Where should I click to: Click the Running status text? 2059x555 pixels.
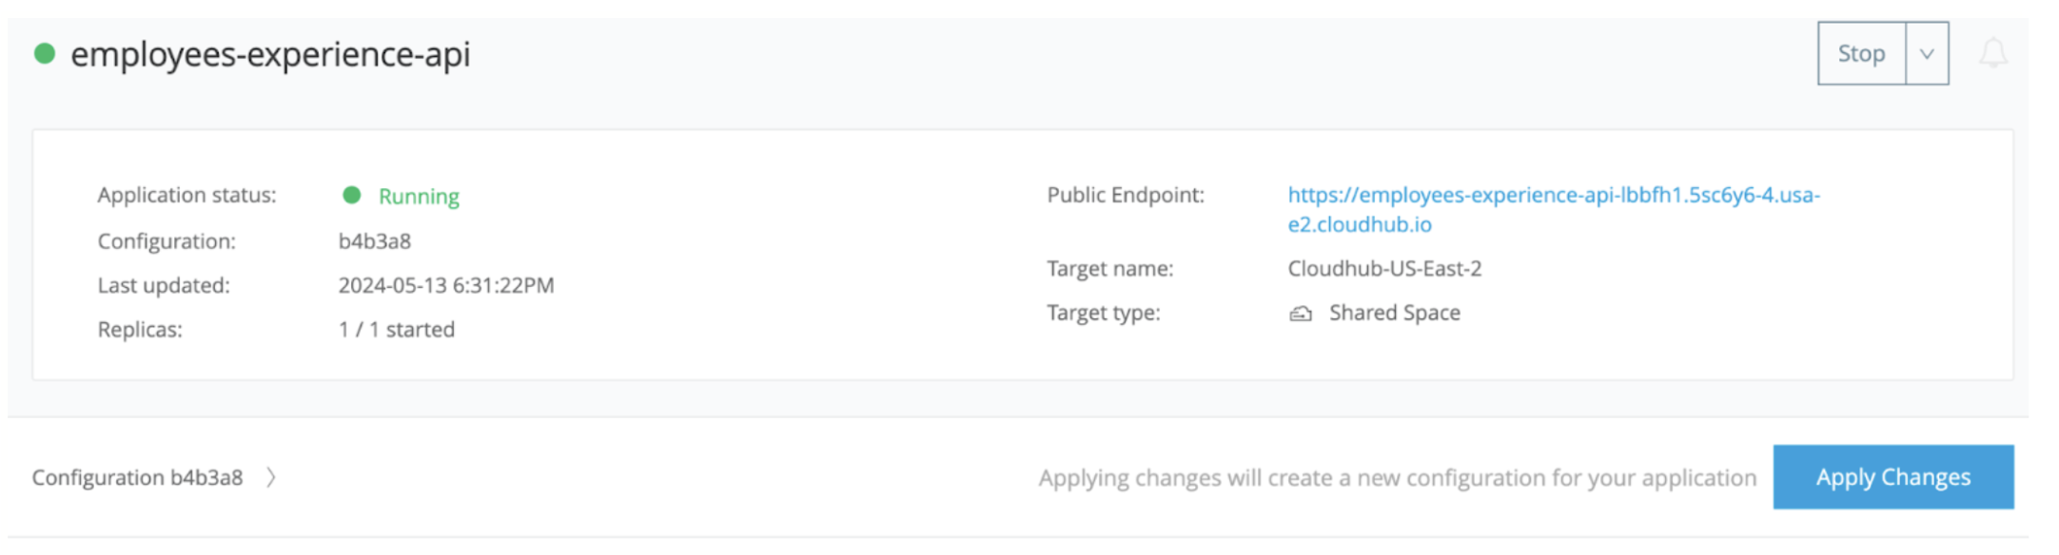pyautogui.click(x=419, y=197)
